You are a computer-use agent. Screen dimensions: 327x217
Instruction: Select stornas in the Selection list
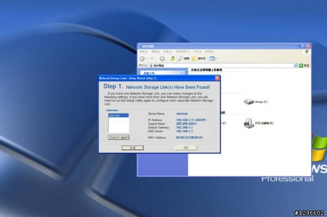(x=119, y=115)
